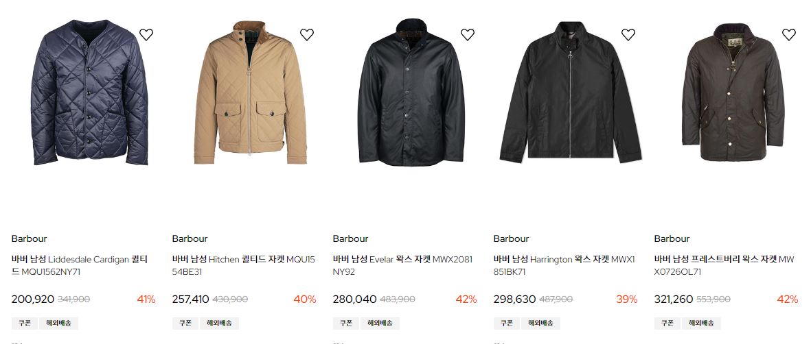Favorite the Liddesdale Cardigan with heart icon
Viewport: 811px width, 344px height.
tap(146, 35)
